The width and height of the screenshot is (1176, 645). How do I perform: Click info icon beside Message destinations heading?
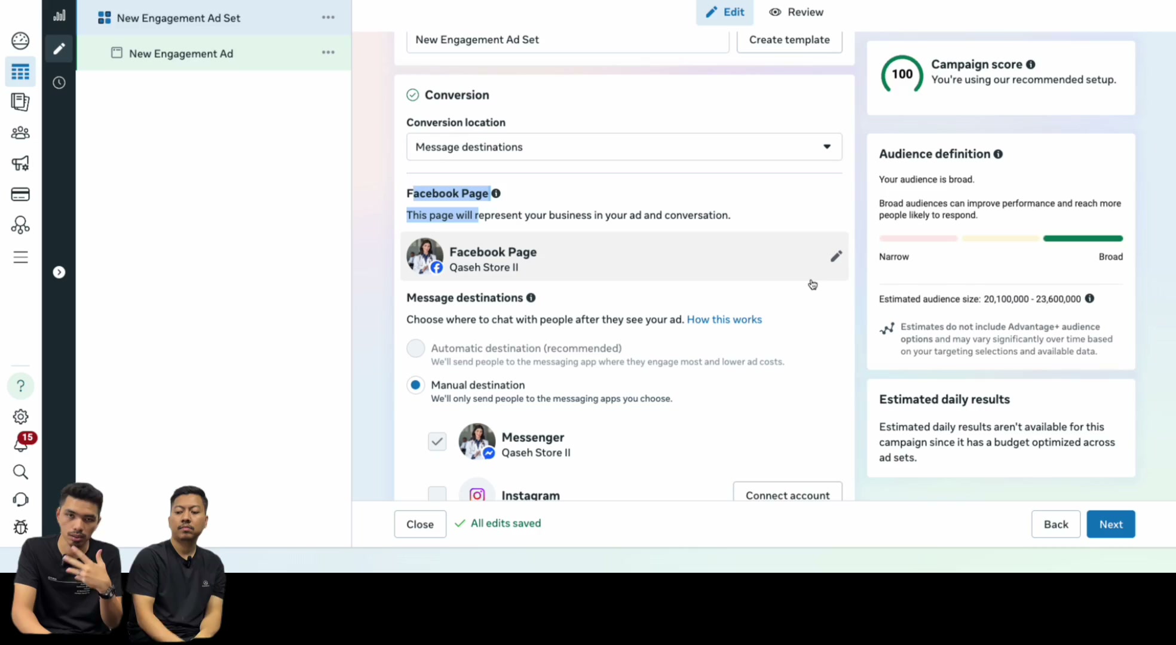pyautogui.click(x=531, y=297)
